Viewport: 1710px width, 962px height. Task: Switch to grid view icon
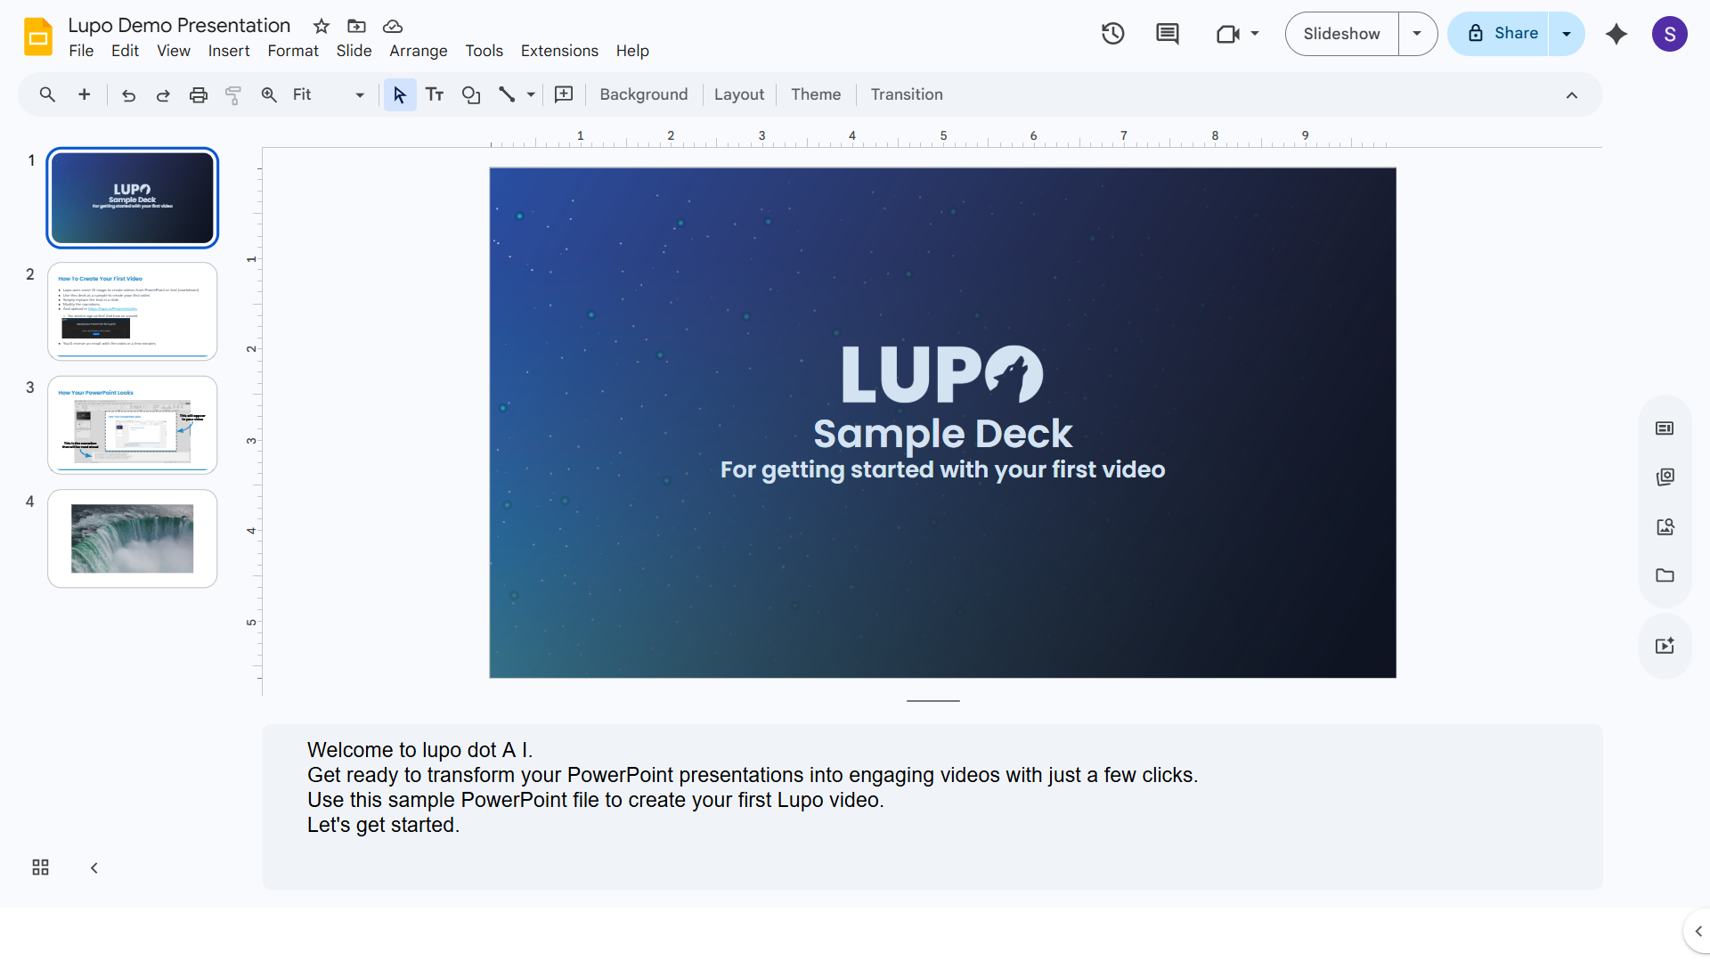40,868
